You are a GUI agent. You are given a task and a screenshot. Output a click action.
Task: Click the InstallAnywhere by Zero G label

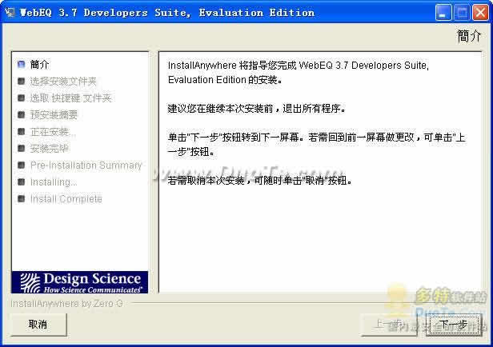point(66,304)
